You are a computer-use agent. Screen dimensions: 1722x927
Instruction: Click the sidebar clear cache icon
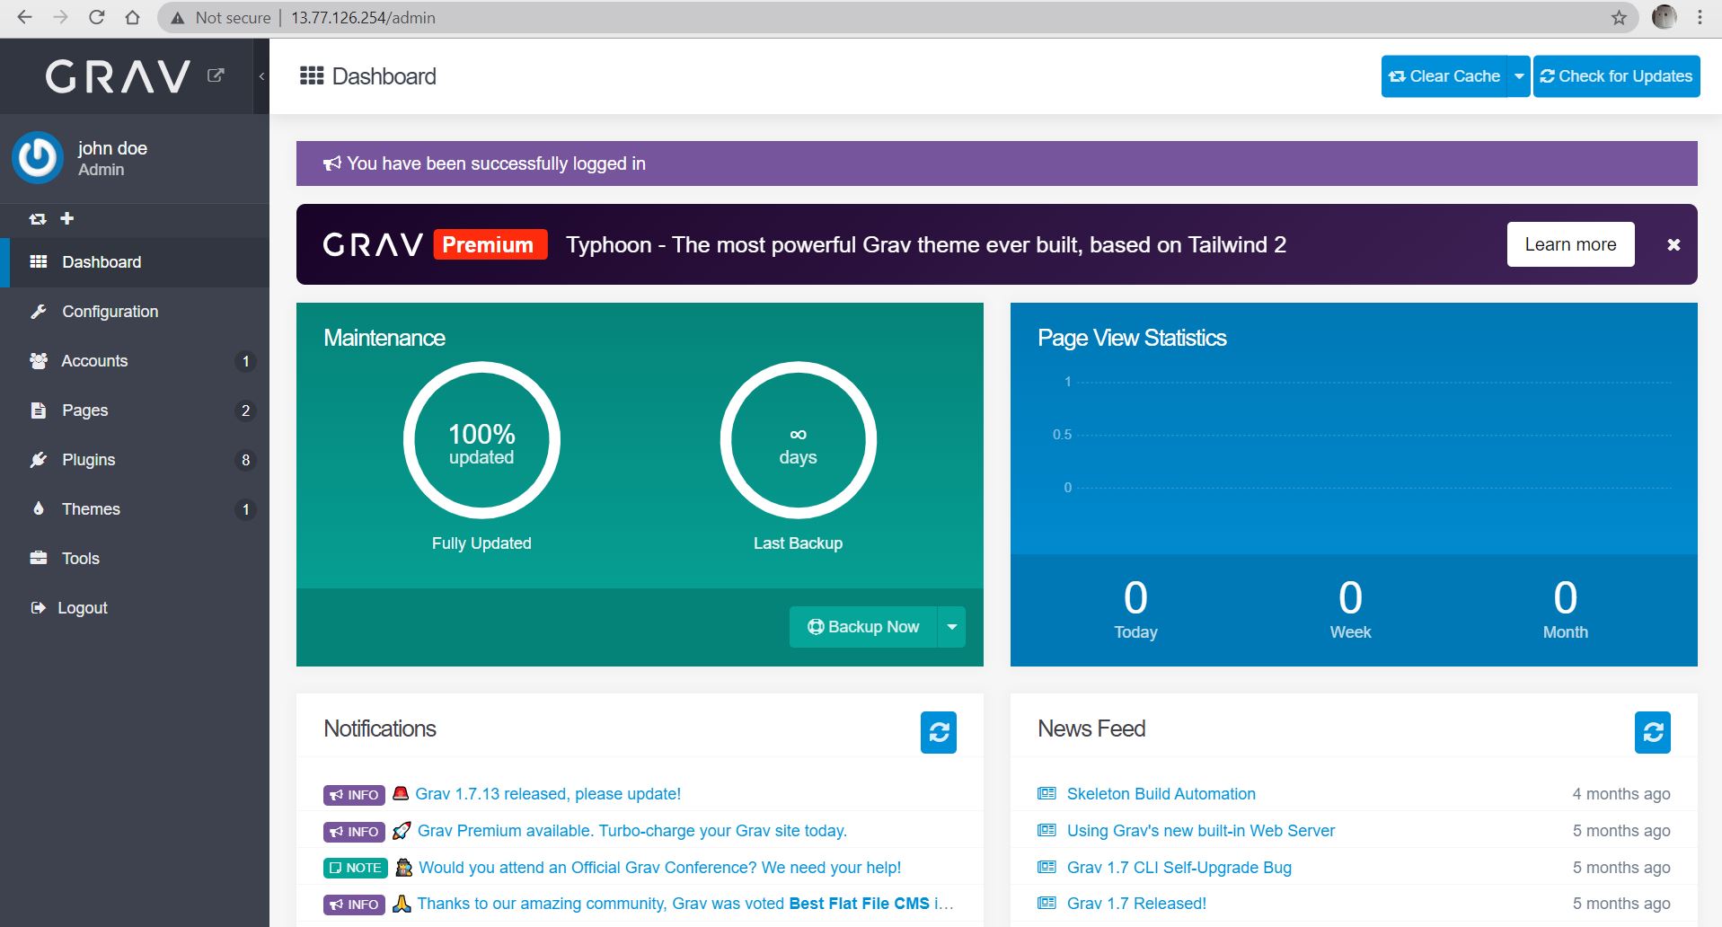pos(38,218)
